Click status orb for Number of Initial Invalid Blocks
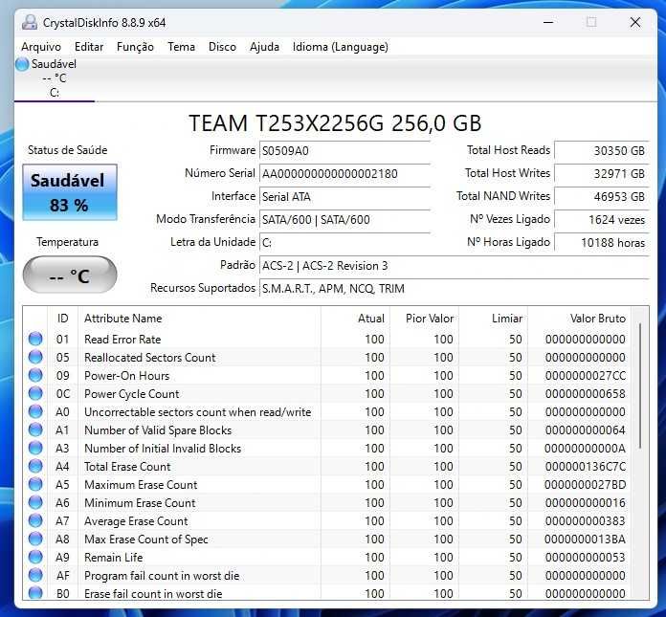Viewport: 666px width, 617px height. [x=35, y=448]
